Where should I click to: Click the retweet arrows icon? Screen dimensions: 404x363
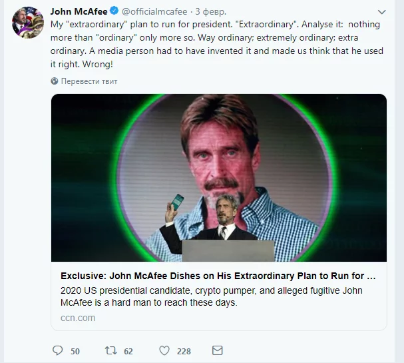click(x=111, y=350)
